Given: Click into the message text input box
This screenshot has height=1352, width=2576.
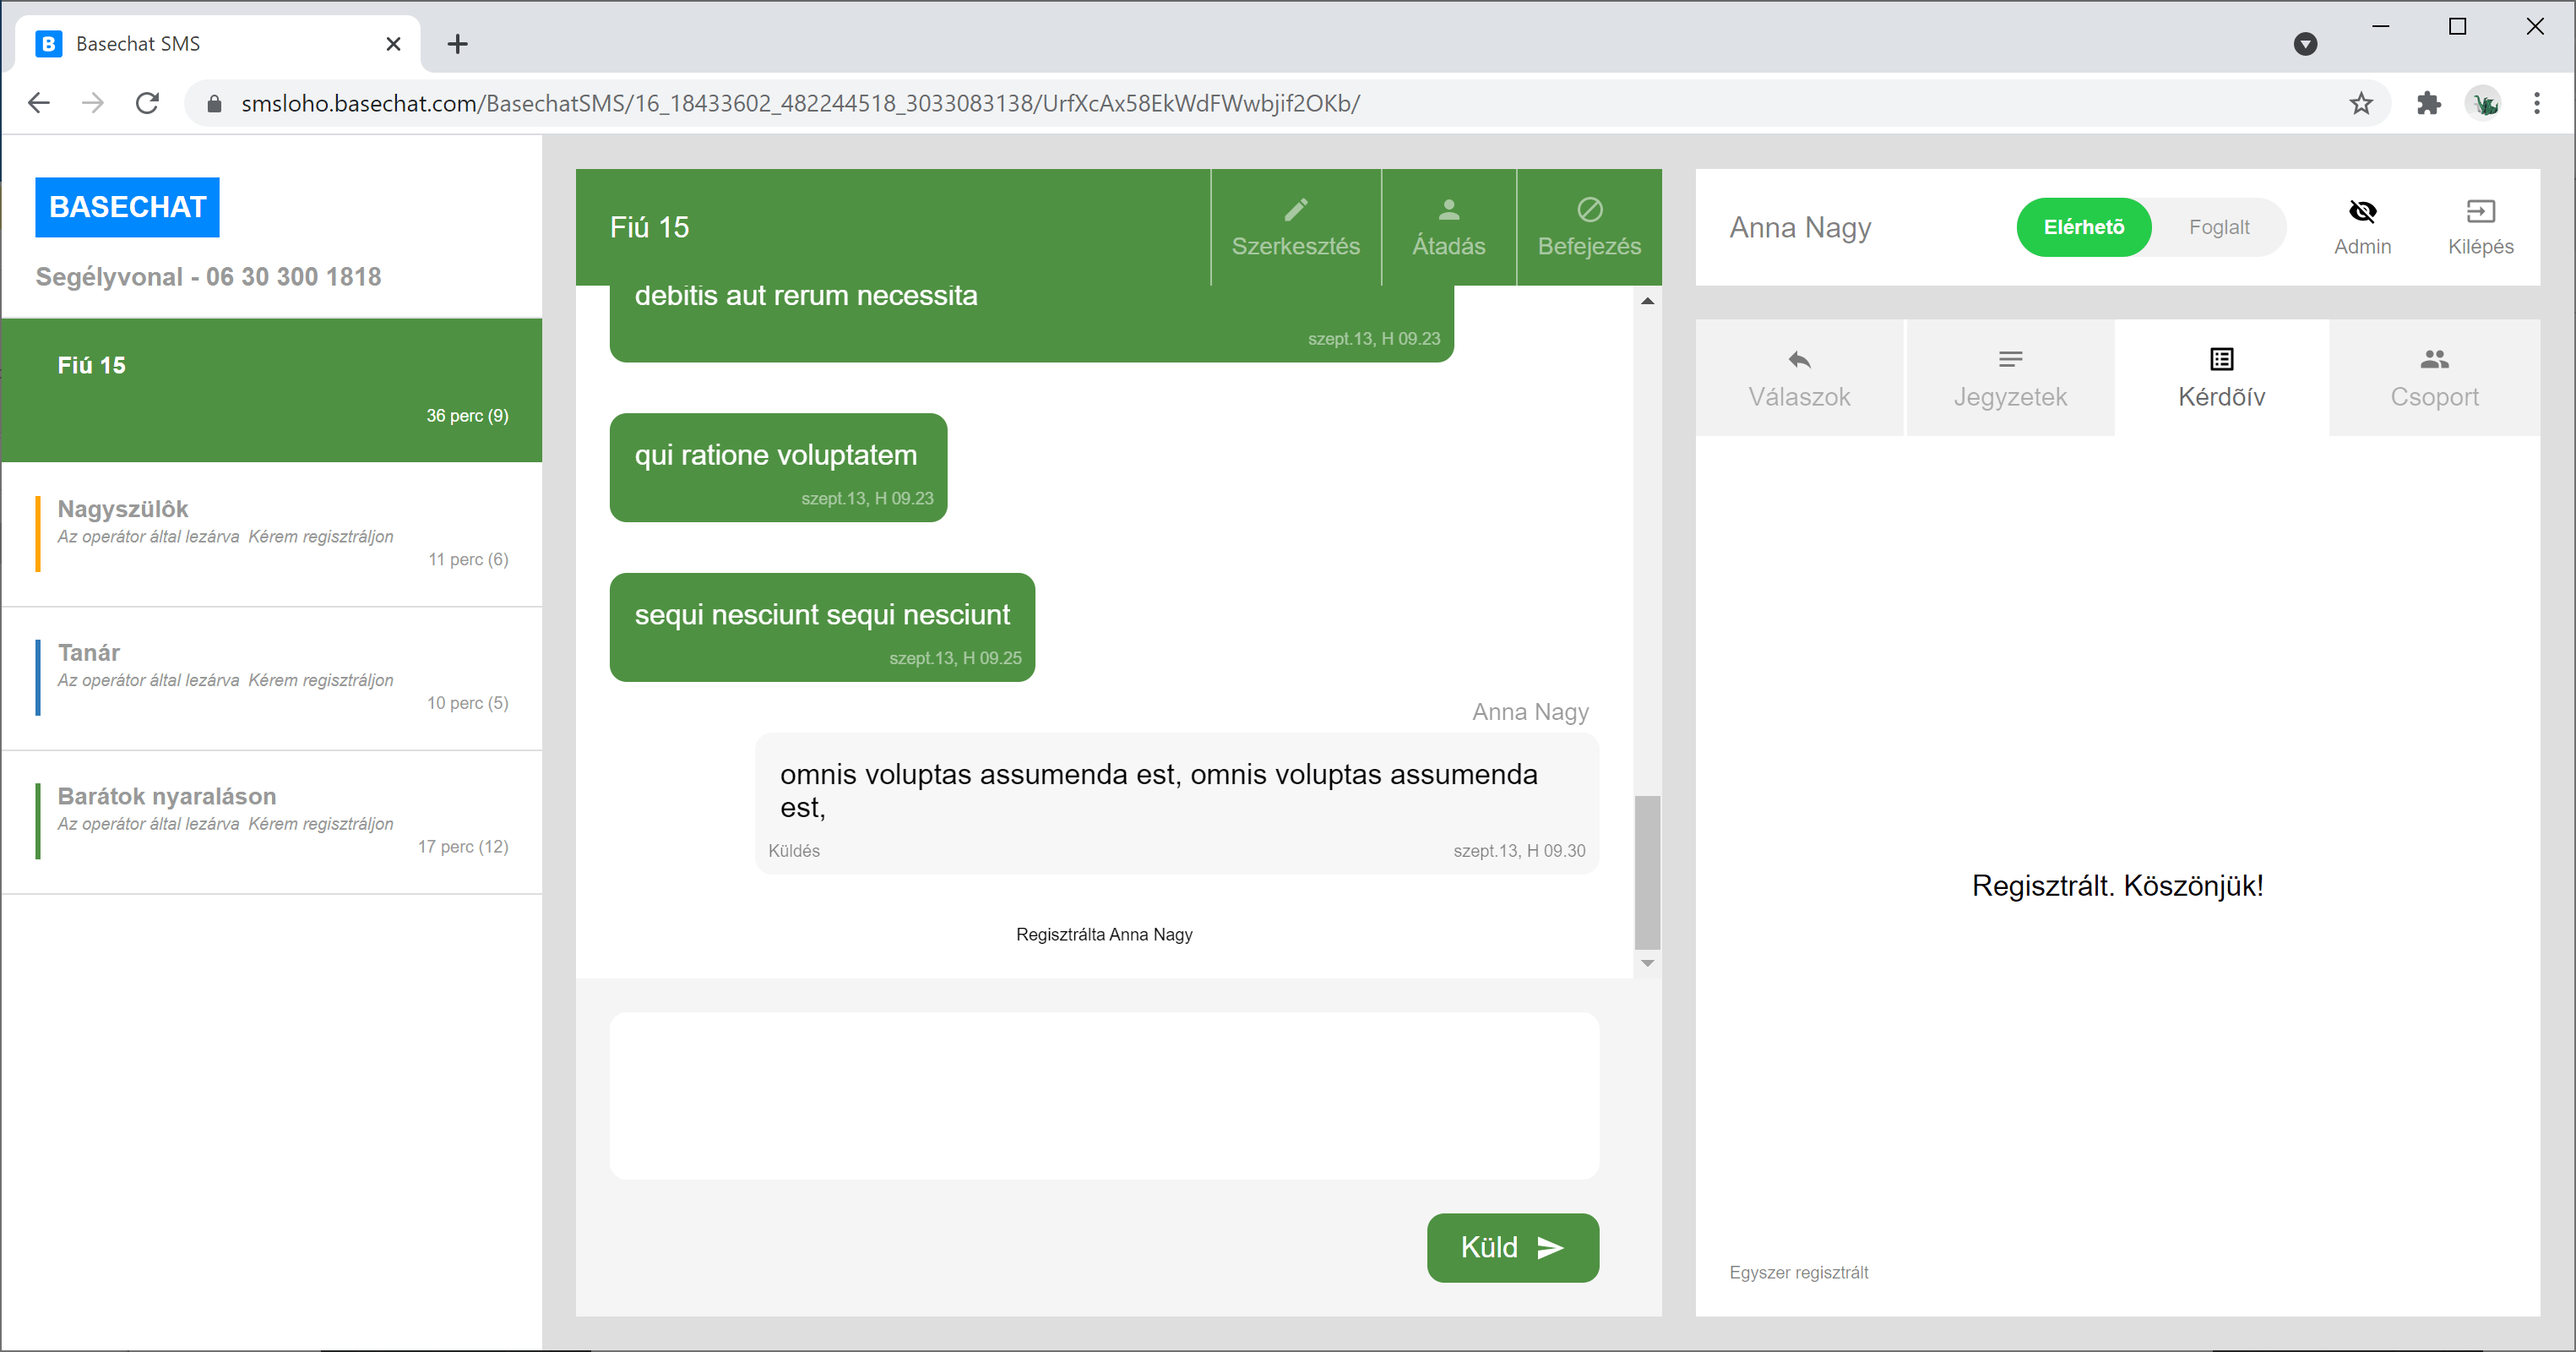Looking at the screenshot, I should click(x=1104, y=1095).
